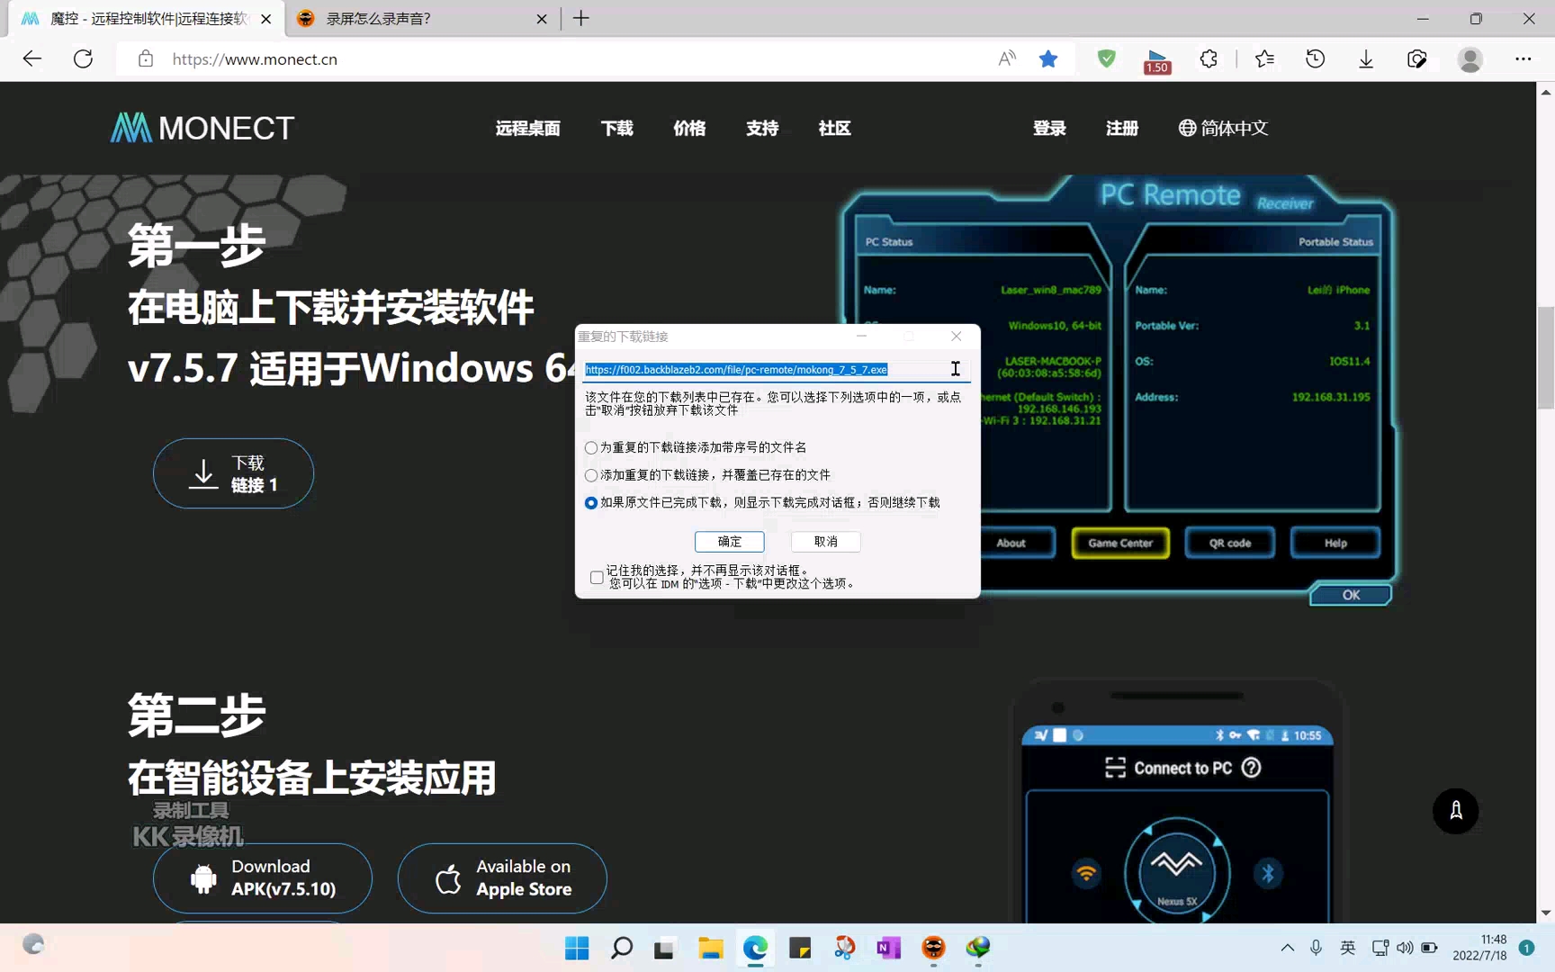The image size is (1555, 972).
Task: Click the scrollbar down arrow
Action: pyautogui.click(x=1546, y=913)
